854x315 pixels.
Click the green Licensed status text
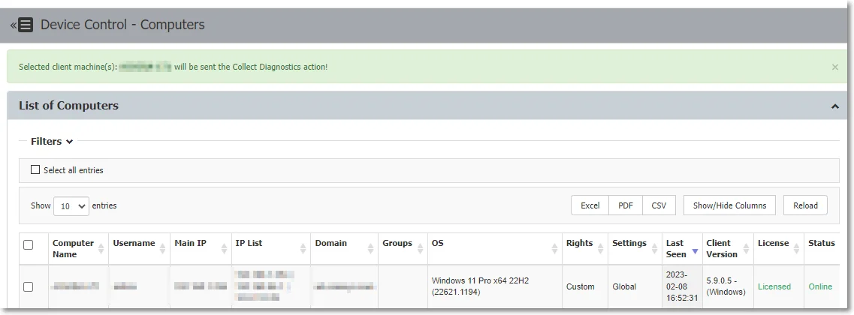[x=774, y=286]
